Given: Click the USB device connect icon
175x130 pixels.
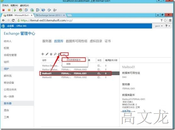Looking at the screenshot, I should pos(55,10).
